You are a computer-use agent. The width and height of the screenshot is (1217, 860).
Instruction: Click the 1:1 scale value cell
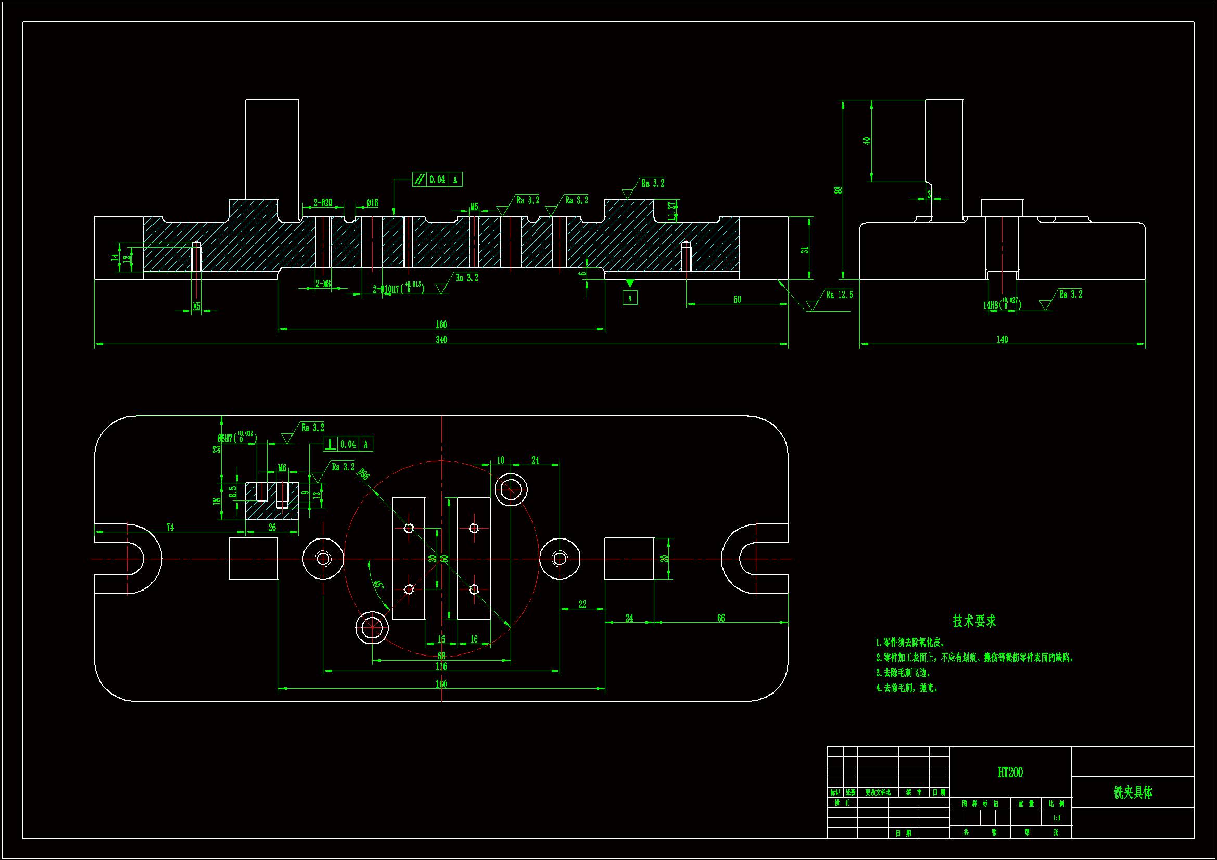[1056, 818]
